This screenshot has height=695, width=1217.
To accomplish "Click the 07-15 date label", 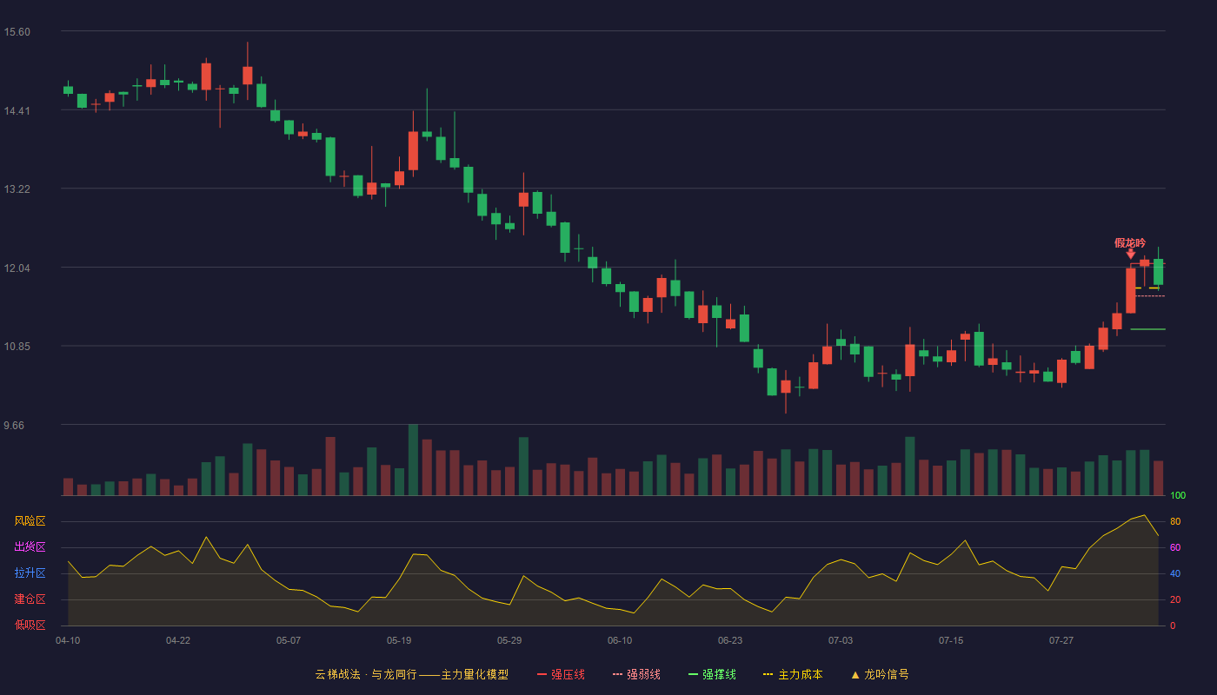I will (x=951, y=640).
